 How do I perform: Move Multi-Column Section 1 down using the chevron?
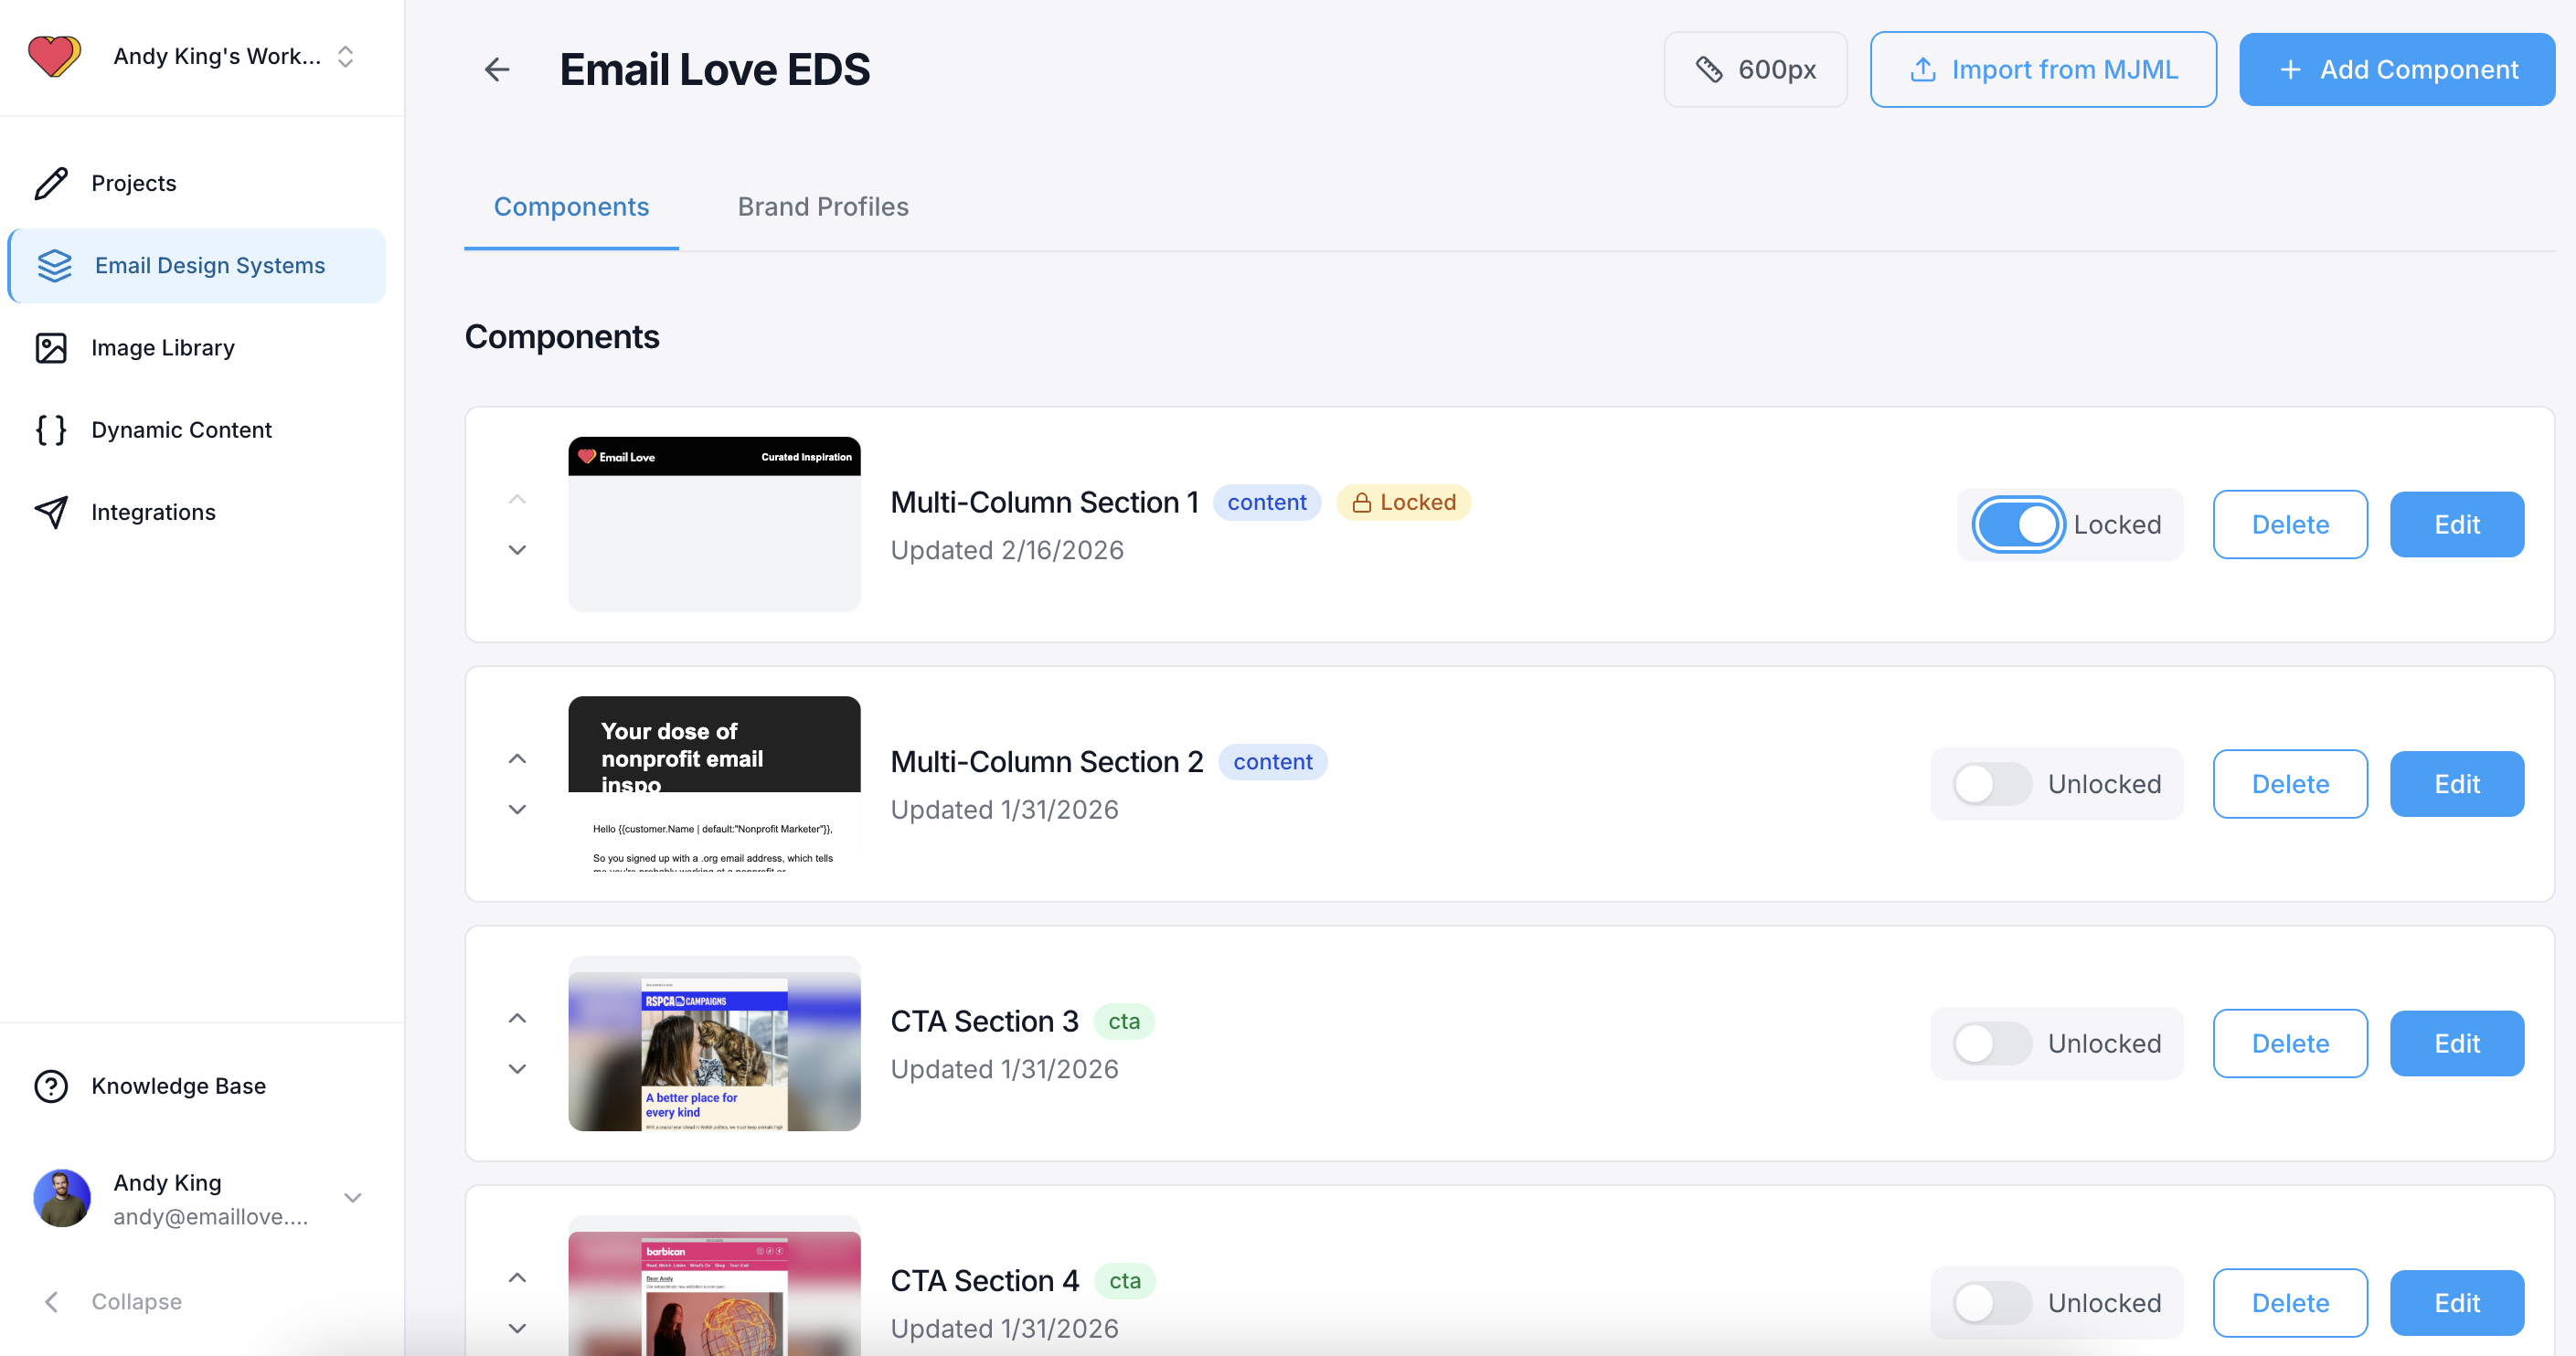(517, 549)
